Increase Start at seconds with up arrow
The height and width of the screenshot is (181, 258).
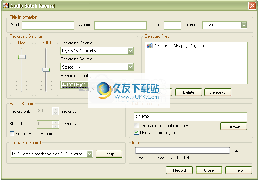tap(56, 122)
